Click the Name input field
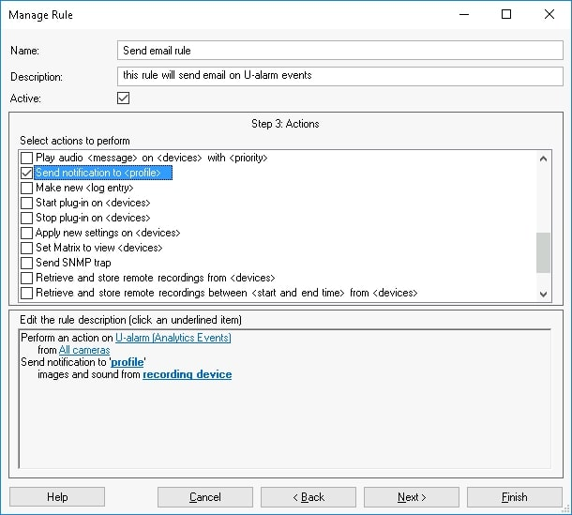Image resolution: width=572 pixels, height=515 pixels. pos(340,50)
